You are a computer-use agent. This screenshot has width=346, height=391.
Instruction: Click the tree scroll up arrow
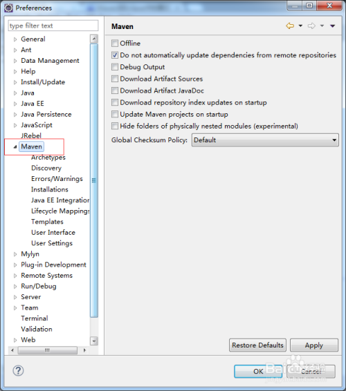click(x=94, y=39)
